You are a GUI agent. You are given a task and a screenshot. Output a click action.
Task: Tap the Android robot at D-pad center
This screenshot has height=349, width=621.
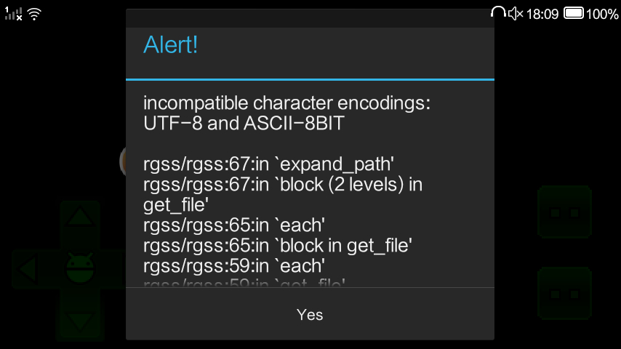(79, 268)
